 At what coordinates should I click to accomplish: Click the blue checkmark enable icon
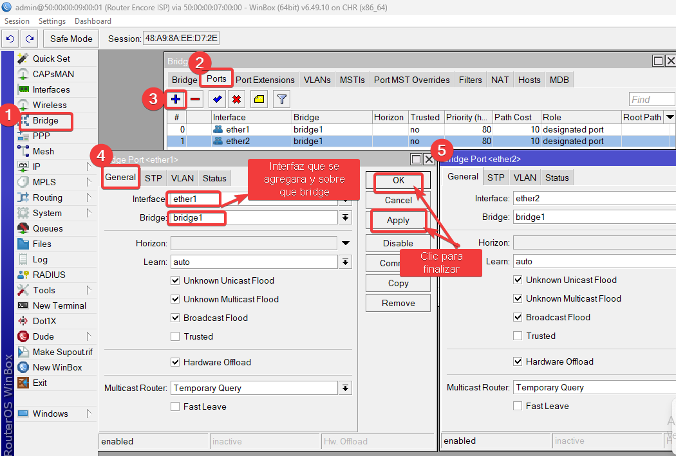pyautogui.click(x=217, y=100)
